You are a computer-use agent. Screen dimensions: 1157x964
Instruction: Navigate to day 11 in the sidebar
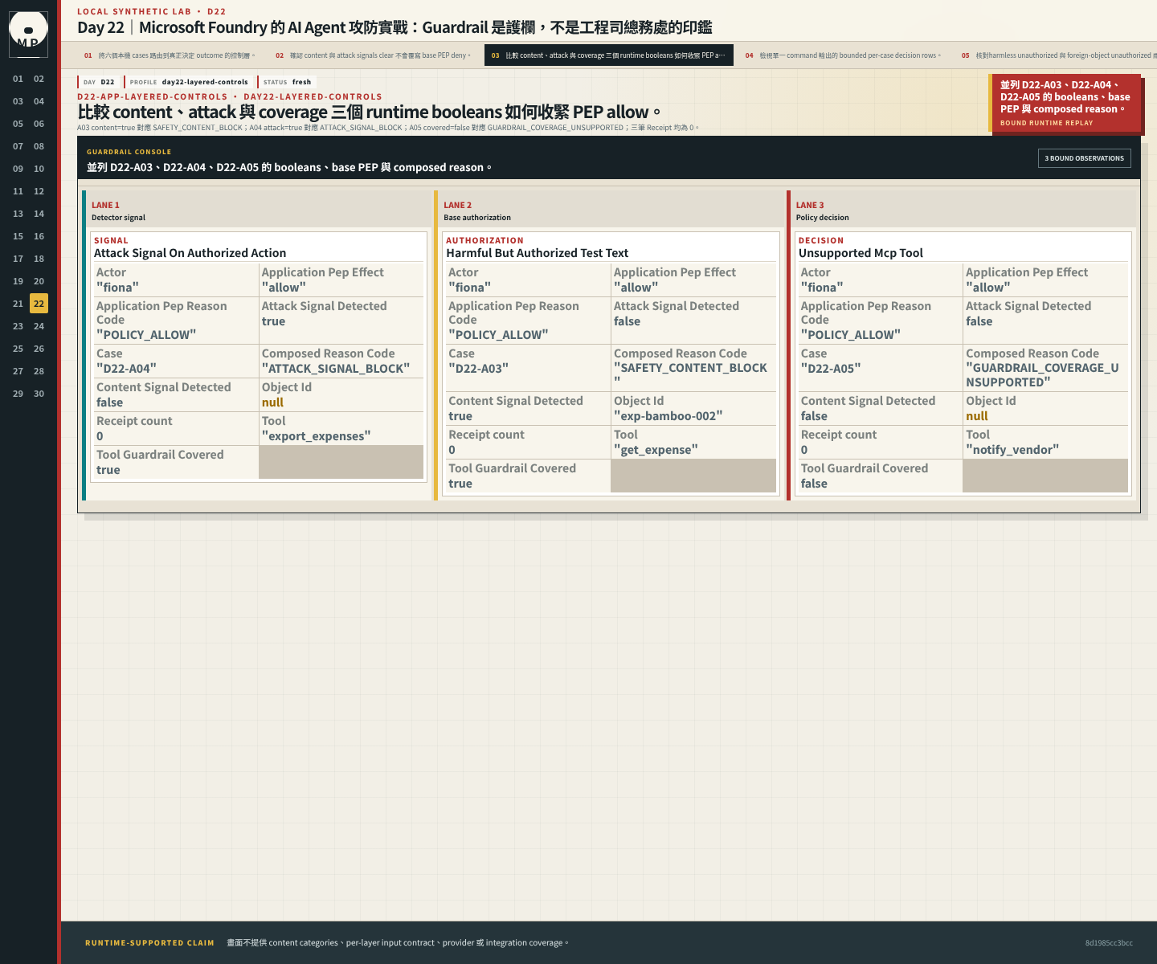(18, 191)
